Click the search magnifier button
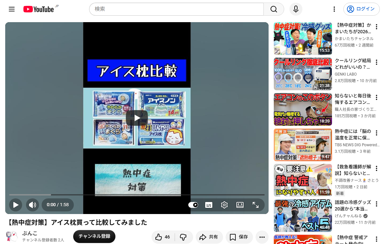This screenshot has height=244, width=385. point(274,9)
